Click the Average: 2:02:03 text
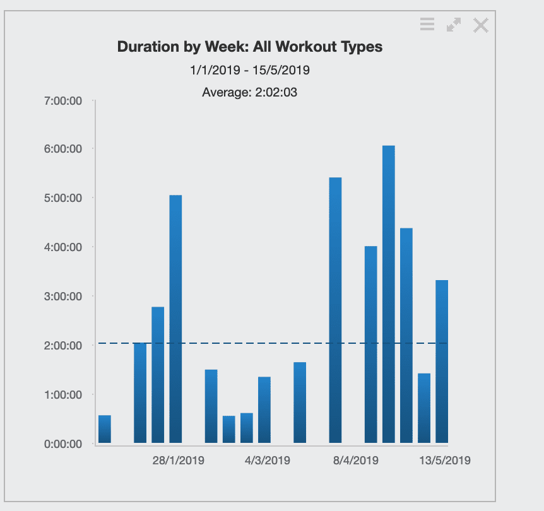 (250, 92)
